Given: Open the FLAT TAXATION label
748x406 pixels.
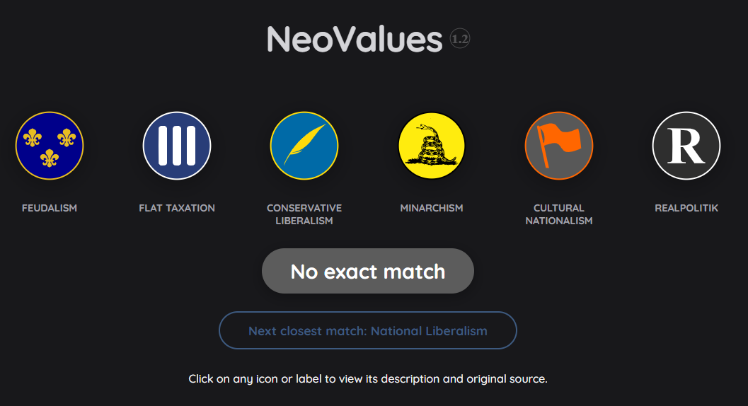Looking at the screenshot, I should 177,208.
